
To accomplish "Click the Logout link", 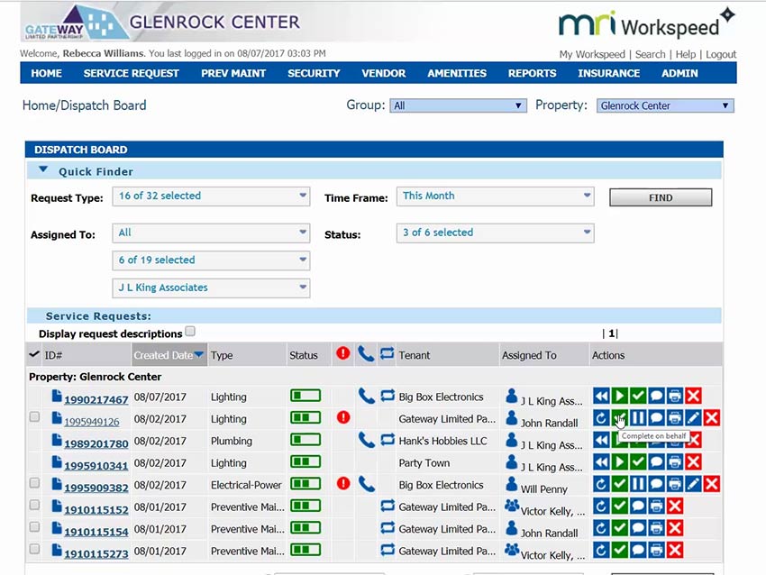I will click(721, 54).
